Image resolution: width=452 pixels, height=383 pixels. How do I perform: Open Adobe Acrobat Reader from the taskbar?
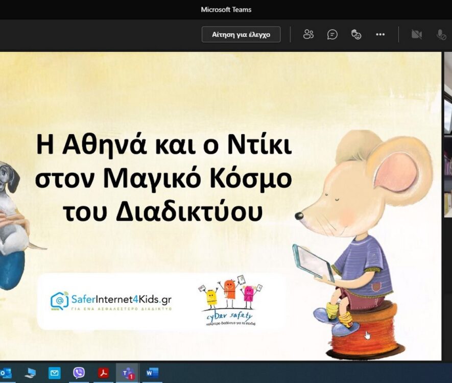point(103,373)
